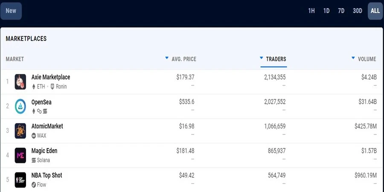This screenshot has height=192, width=384.
Task: Click the ETH label under Axie Marketplace
Action: pos(41,87)
